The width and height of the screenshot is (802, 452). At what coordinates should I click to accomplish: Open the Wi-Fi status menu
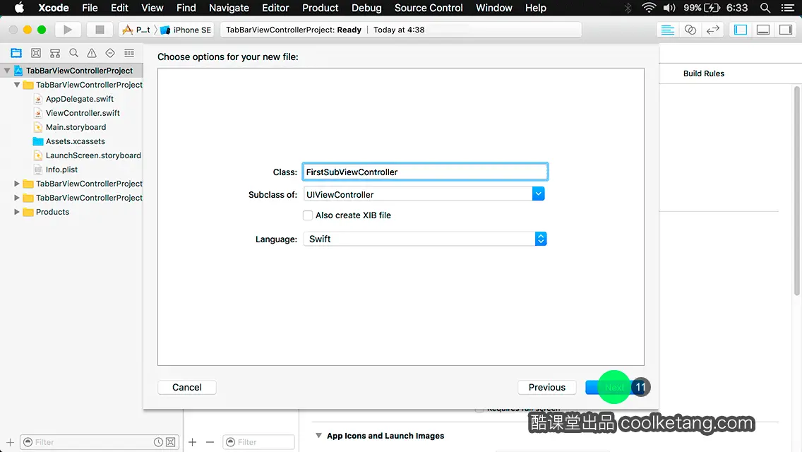tap(649, 8)
